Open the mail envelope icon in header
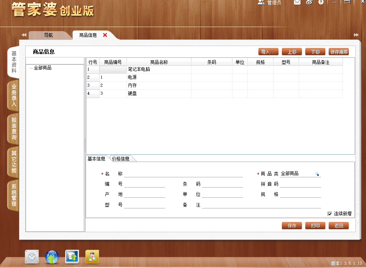The image size is (366, 268). 297,2
